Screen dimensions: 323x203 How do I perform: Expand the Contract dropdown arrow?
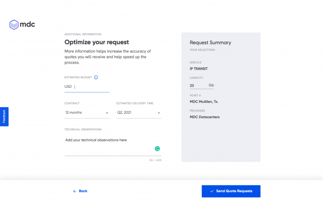click(x=107, y=113)
